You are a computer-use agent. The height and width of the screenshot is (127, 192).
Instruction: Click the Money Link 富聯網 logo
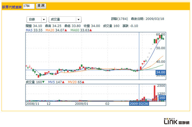(x=177, y=121)
